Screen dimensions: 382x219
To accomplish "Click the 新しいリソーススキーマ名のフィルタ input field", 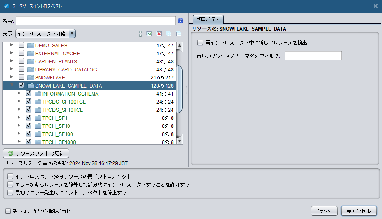I will click(313, 56).
